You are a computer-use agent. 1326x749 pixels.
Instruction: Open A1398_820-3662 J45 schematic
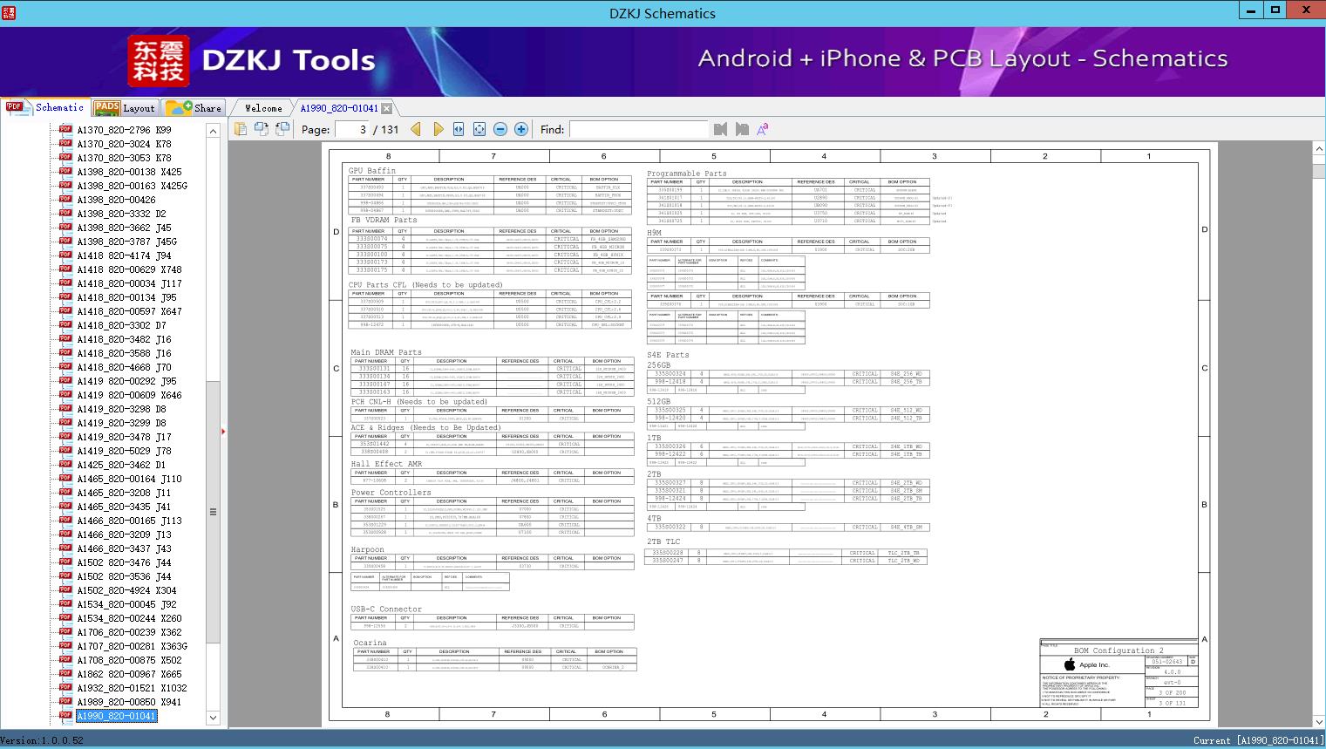(124, 228)
